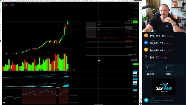Click the Positions 4 card

pos(174,67)
